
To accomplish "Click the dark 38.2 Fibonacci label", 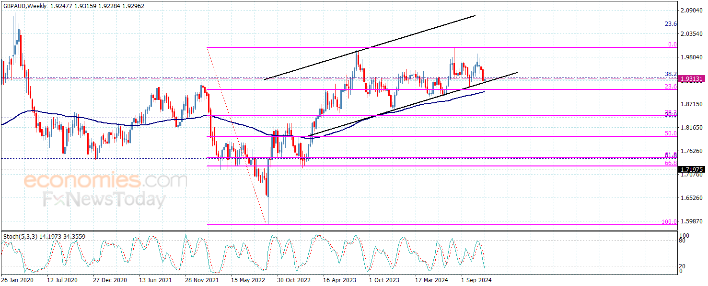I will (671, 74).
